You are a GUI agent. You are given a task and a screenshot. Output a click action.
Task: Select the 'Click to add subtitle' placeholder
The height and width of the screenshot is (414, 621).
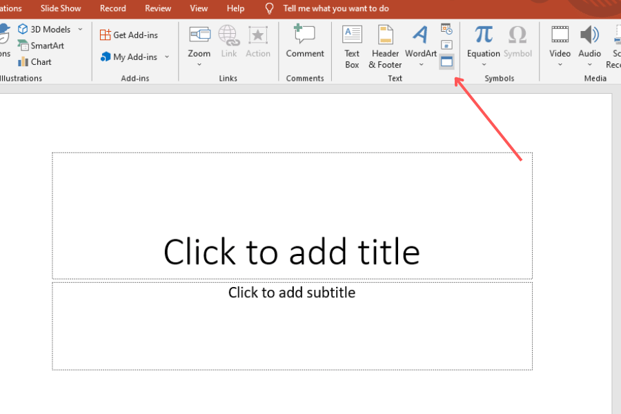pyautogui.click(x=291, y=293)
